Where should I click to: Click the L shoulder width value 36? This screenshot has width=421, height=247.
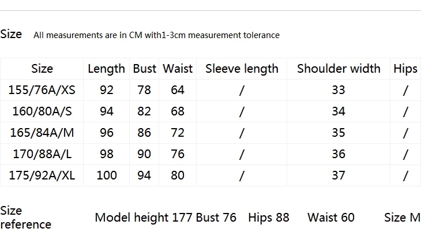tap(339, 154)
